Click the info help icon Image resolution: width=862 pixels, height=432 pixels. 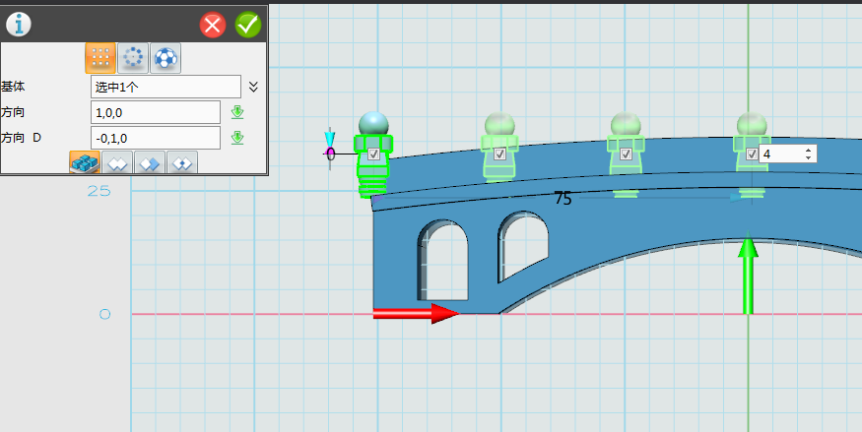click(x=19, y=25)
